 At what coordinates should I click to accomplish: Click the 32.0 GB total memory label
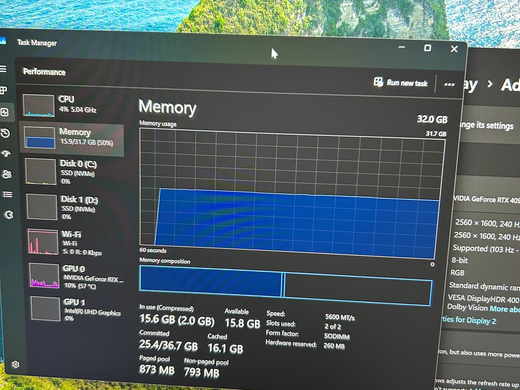(432, 119)
